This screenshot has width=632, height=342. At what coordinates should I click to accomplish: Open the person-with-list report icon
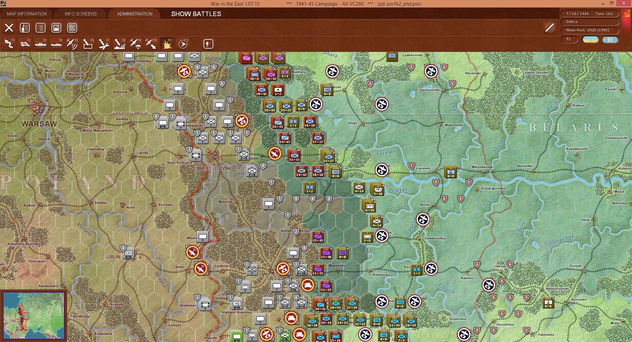25,28
